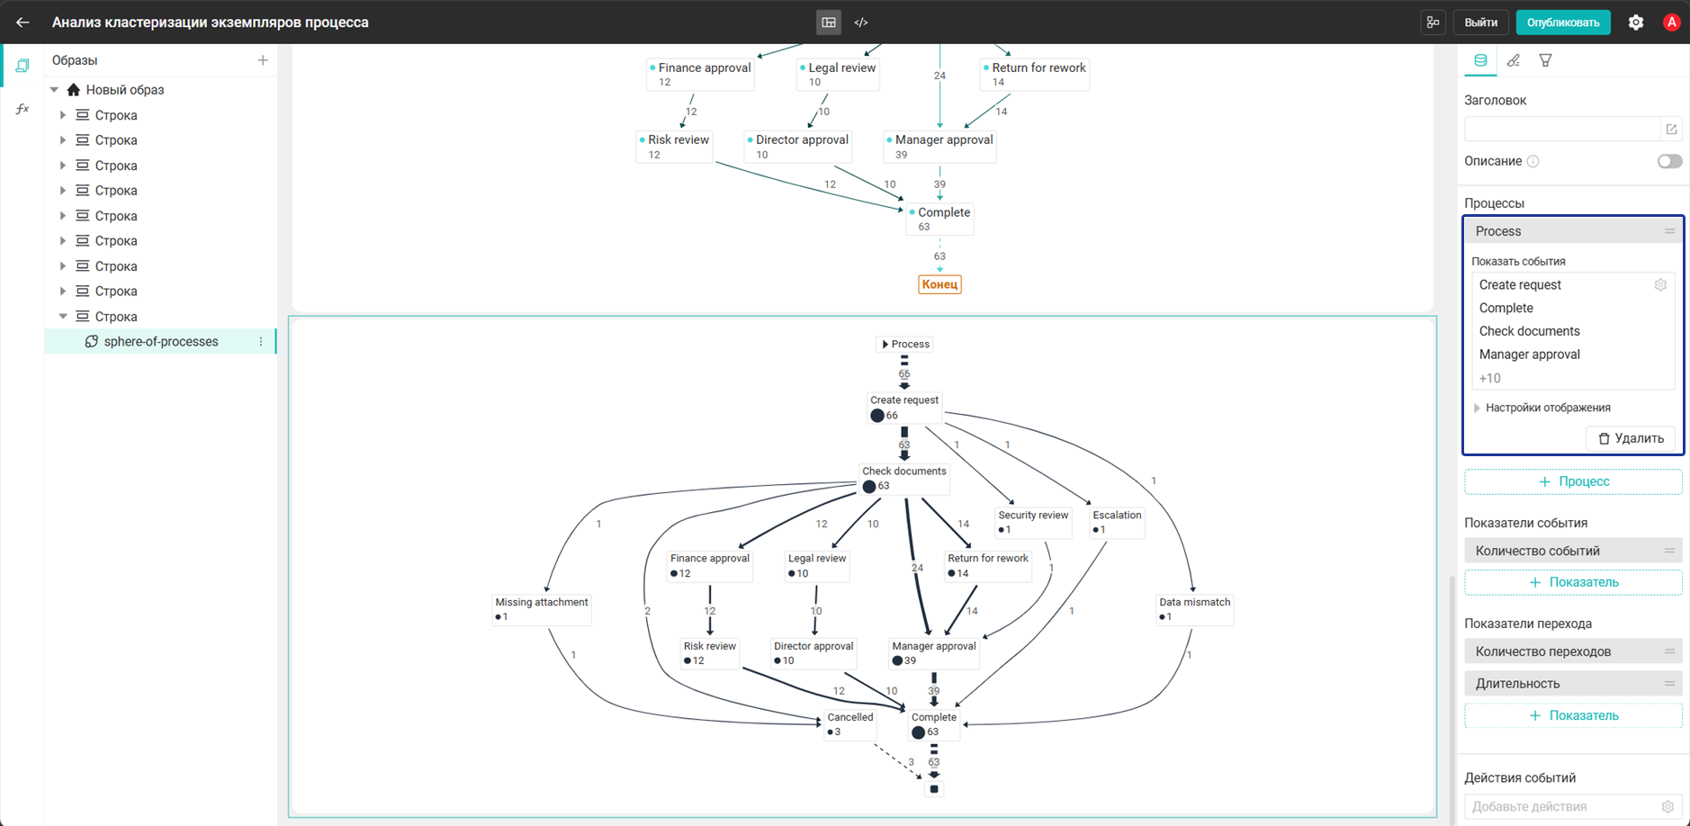Add a new view with the plus icon
This screenshot has width=1690, height=826.
tap(263, 60)
